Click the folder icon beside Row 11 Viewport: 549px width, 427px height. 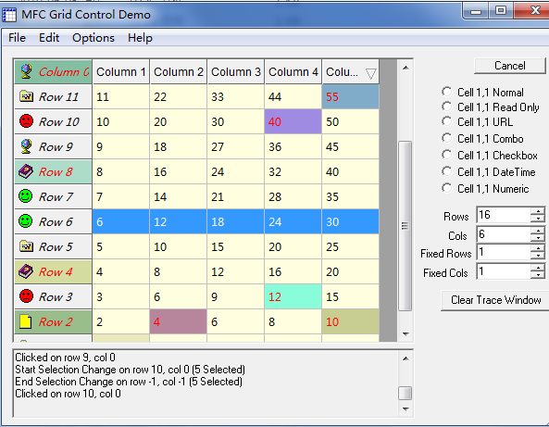(x=26, y=95)
